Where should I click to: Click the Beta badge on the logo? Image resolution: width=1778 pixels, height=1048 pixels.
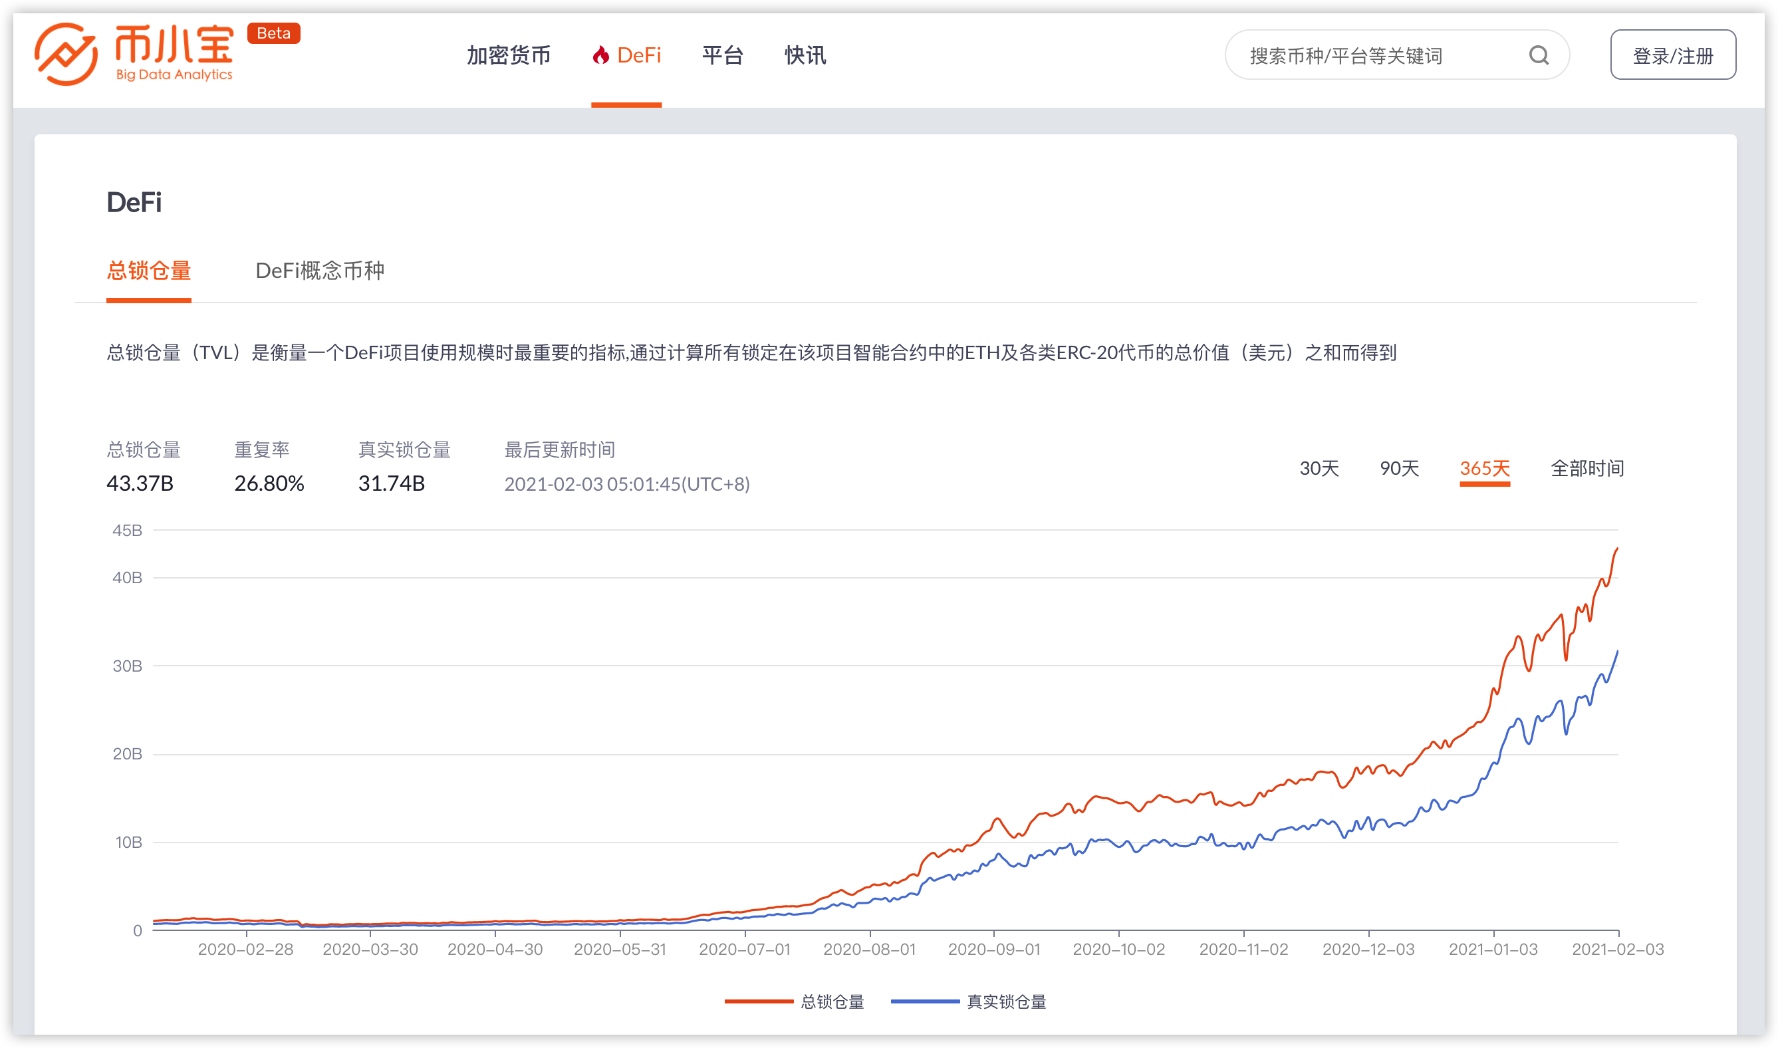point(274,33)
